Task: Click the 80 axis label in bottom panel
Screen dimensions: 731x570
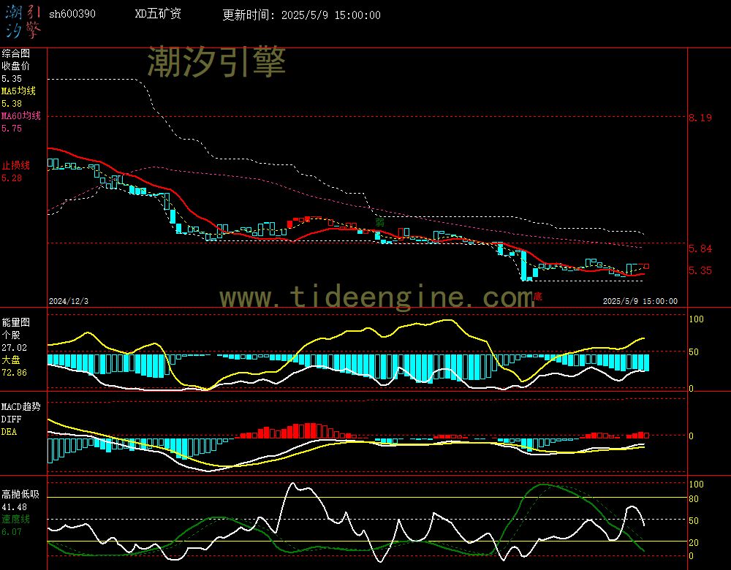Action: 694,499
